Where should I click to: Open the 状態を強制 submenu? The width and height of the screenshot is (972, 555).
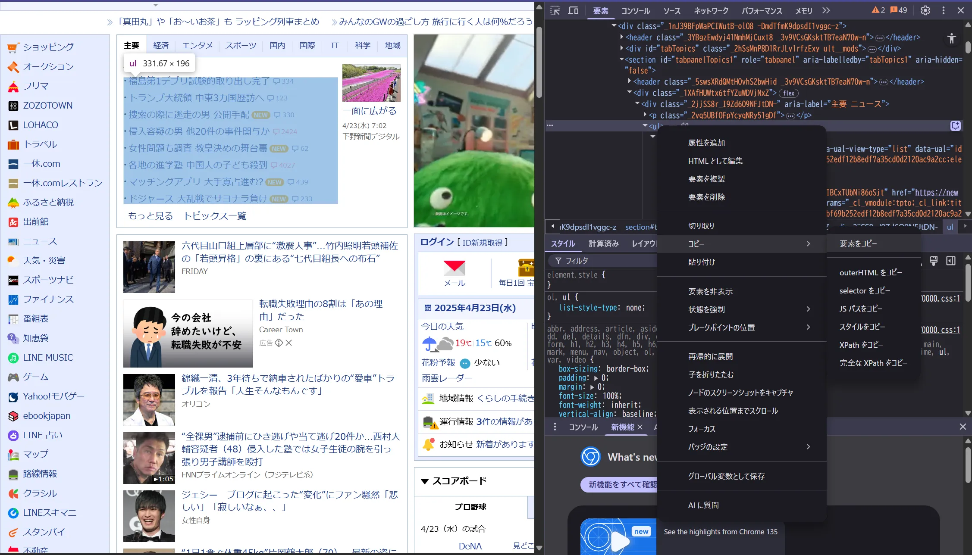coord(742,309)
